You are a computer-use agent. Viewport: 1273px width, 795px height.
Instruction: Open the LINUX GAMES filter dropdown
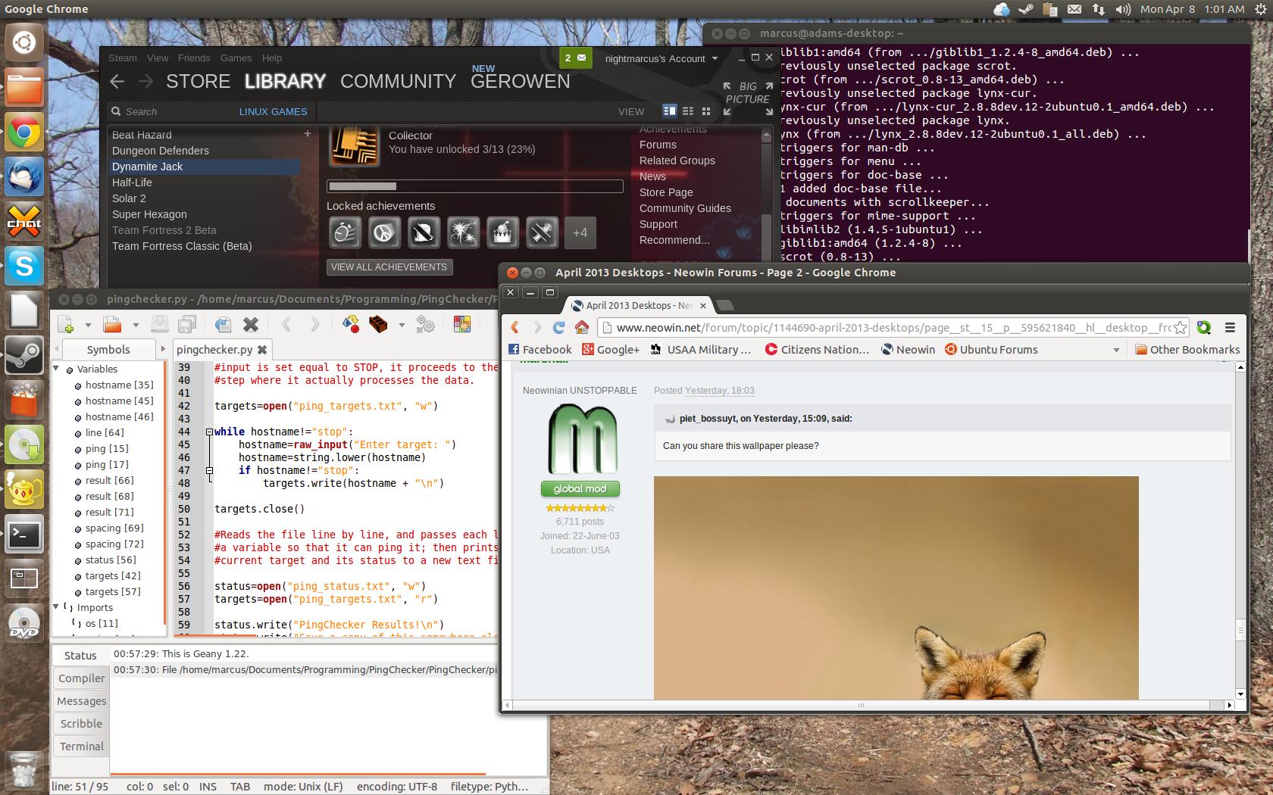[273, 111]
